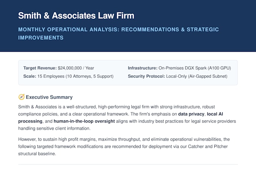Image resolution: width=256 pixels, height=172 pixels.
Task: Select Local-Only Air-Gapped Subnet value
Action: pos(197,76)
